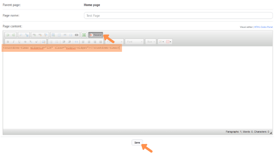This screenshot has height=155, width=275.
Task: Open the Font dropdown
Action: click(134, 42)
